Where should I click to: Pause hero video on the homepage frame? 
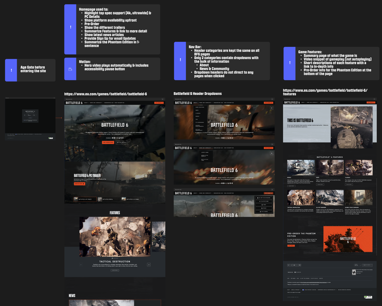162,108
